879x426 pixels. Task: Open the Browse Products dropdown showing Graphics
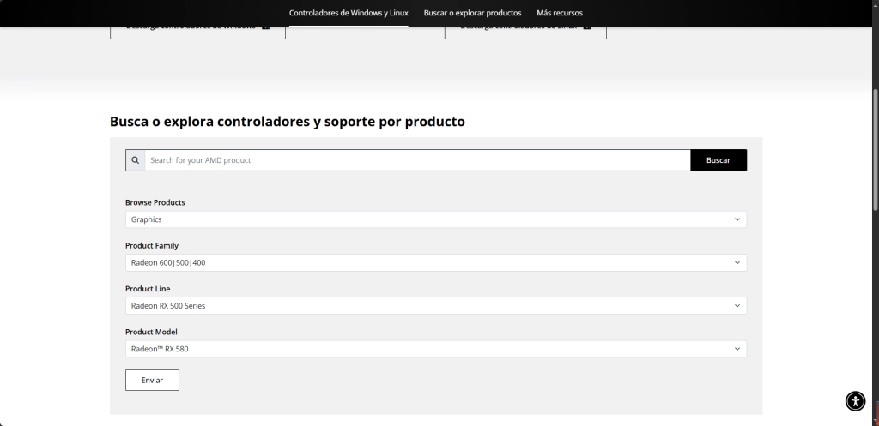pos(435,219)
